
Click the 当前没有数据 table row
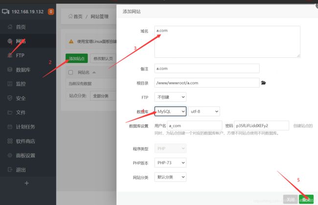pyautogui.click(x=91, y=84)
